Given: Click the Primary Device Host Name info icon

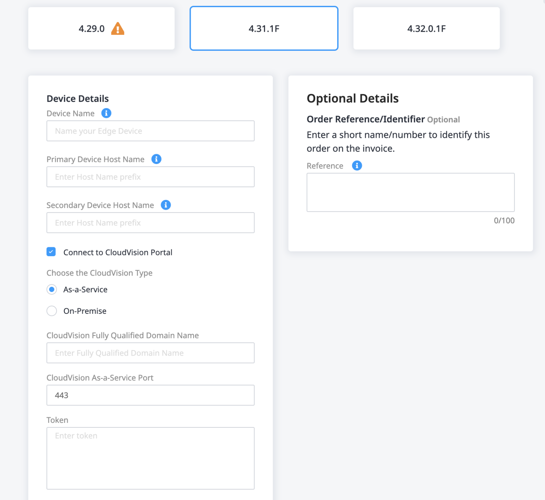Looking at the screenshot, I should [x=156, y=159].
